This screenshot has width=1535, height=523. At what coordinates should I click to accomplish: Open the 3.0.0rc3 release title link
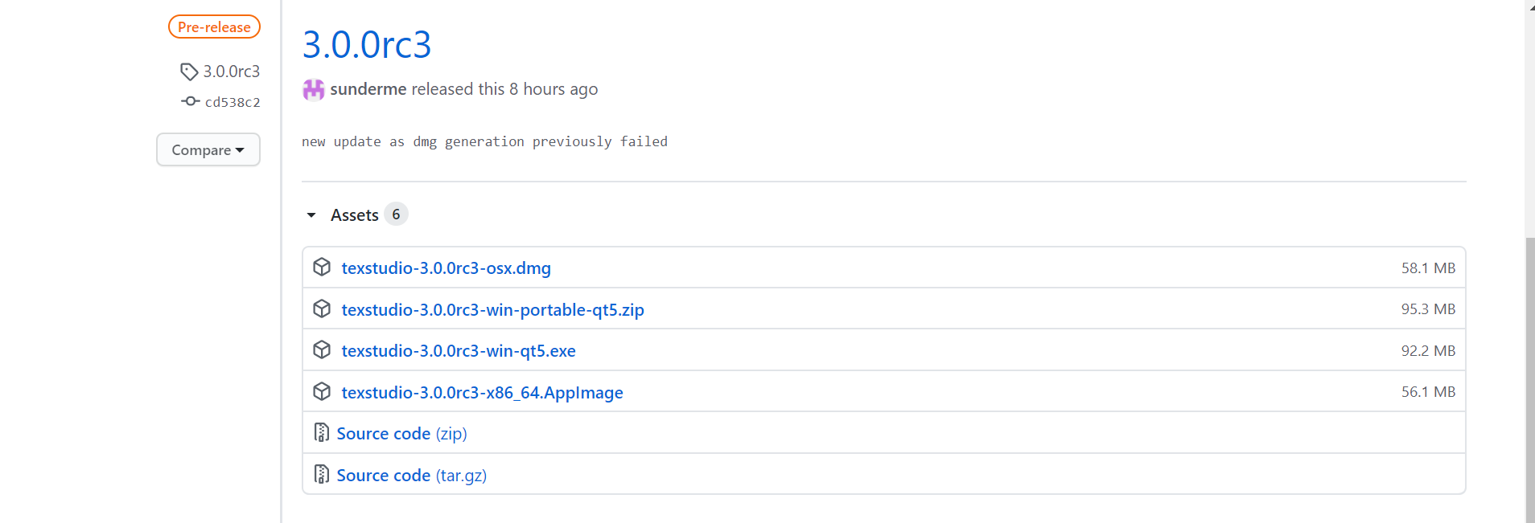click(x=367, y=45)
